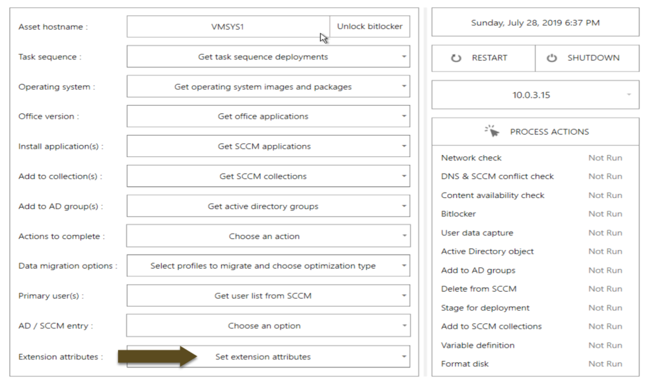
Task: Click the Process Actions cursor icon
Action: click(492, 132)
